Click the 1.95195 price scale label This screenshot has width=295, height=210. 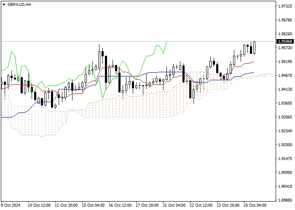click(x=285, y=62)
